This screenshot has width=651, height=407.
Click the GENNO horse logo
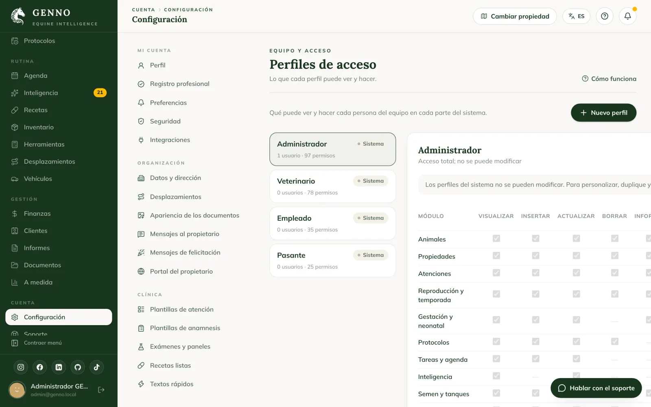point(18,16)
